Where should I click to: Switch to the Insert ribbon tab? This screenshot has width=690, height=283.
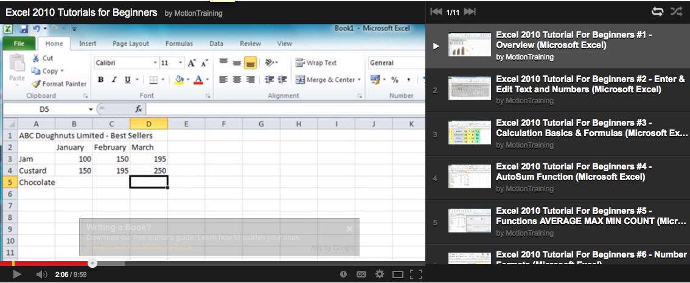88,44
